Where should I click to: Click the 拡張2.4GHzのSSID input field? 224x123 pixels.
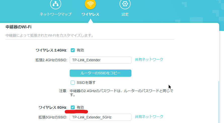100,60
